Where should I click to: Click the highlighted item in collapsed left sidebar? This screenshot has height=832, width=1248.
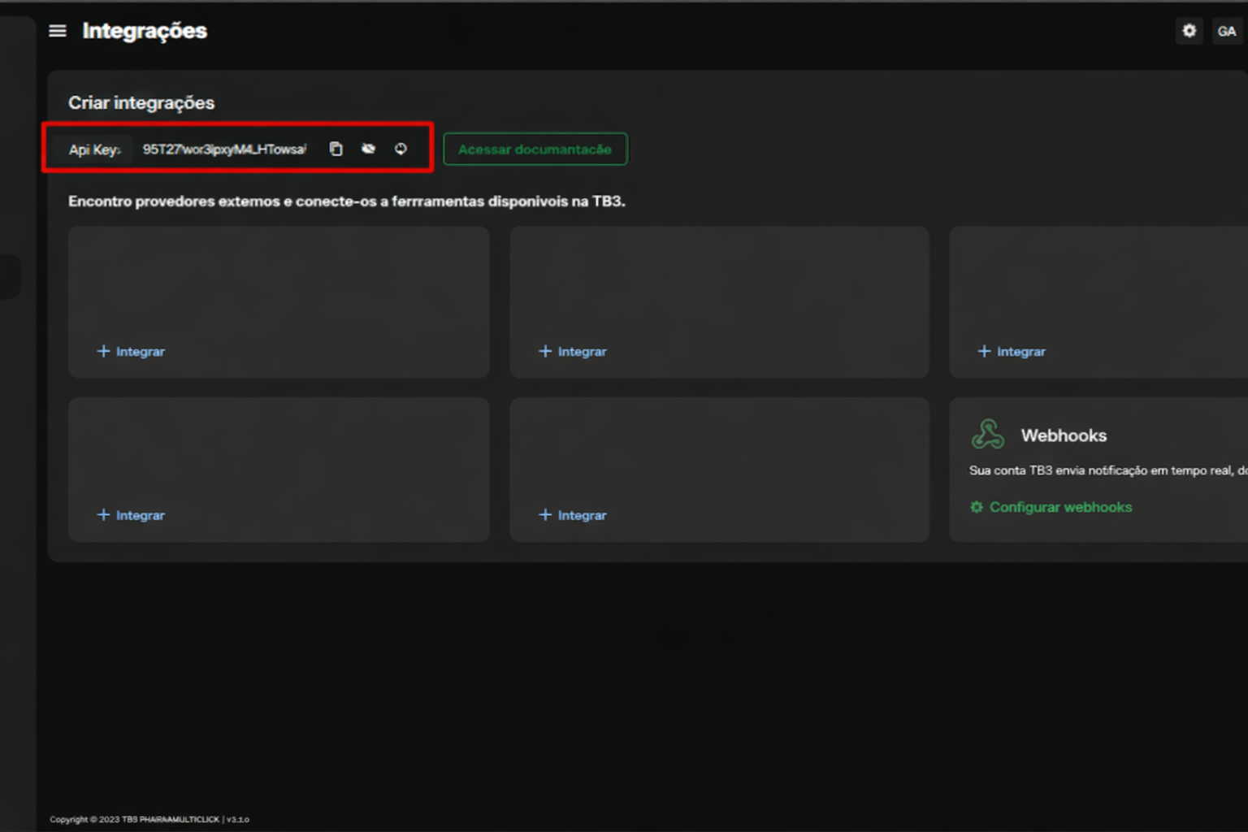tap(10, 276)
